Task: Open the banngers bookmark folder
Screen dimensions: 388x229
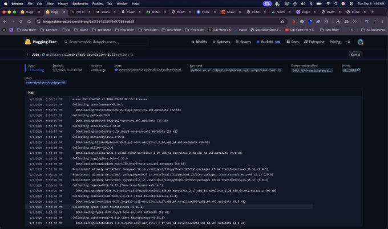Action: tap(50, 30)
